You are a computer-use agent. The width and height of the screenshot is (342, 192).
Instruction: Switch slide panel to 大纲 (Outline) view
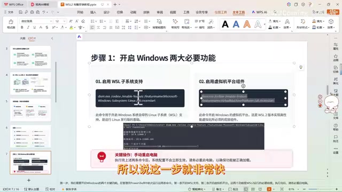click(22, 38)
